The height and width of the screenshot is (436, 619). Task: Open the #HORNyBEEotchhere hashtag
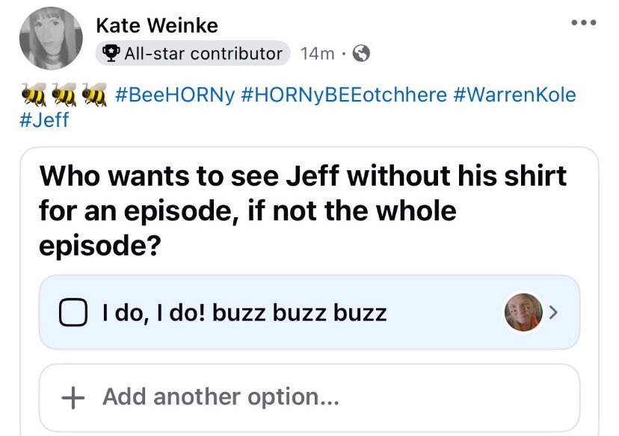point(343,95)
